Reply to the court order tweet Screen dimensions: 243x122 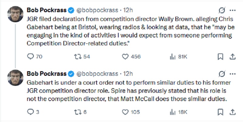(x=30, y=112)
